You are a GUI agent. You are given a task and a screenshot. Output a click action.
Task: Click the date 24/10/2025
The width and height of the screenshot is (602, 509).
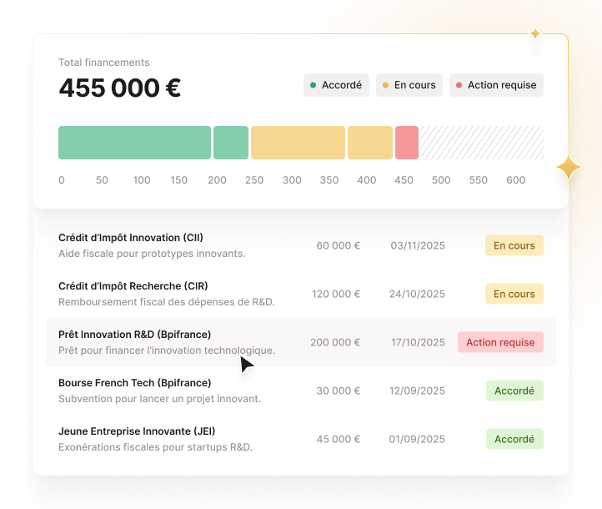click(418, 294)
